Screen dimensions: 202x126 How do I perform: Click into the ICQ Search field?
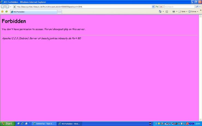[x=179, y=7]
